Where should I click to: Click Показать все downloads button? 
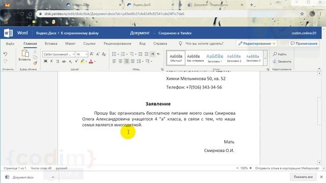click(303, 177)
